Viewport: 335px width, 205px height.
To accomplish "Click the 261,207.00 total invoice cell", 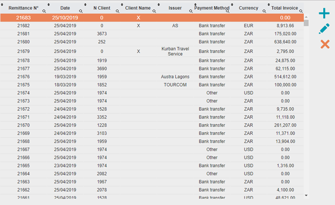I will coord(285,125).
